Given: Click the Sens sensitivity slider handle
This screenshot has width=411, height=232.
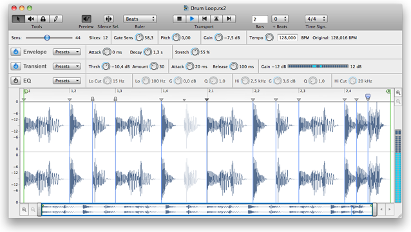Looking at the screenshot, I should coord(47,38).
